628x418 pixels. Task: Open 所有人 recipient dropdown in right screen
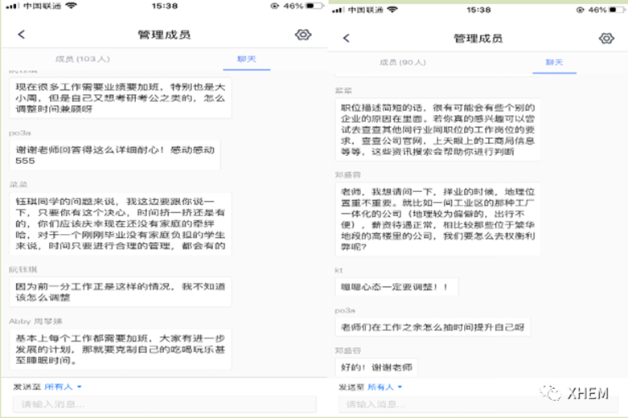point(386,387)
